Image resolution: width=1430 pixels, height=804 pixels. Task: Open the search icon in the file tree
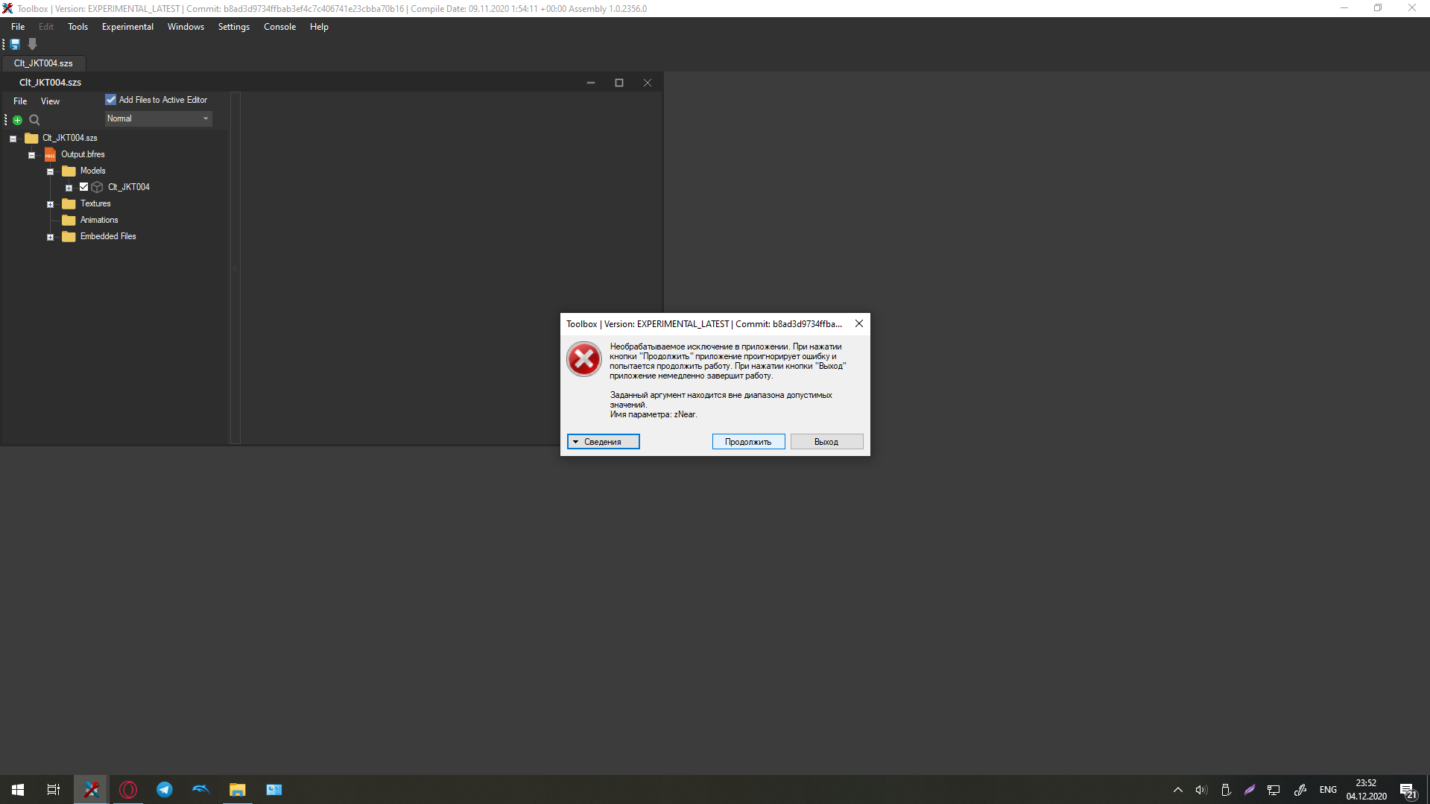click(x=34, y=119)
